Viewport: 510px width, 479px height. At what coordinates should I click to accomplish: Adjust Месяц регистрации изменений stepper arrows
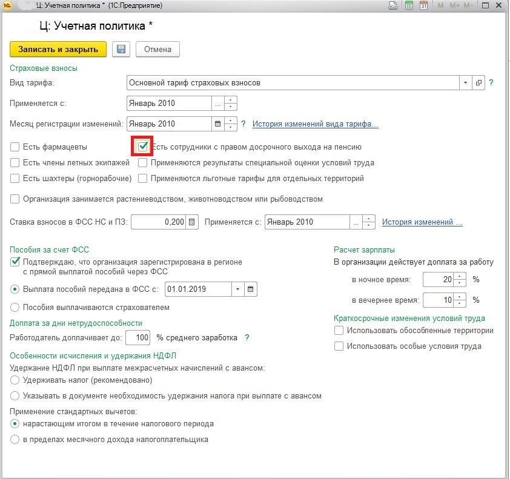pos(231,124)
